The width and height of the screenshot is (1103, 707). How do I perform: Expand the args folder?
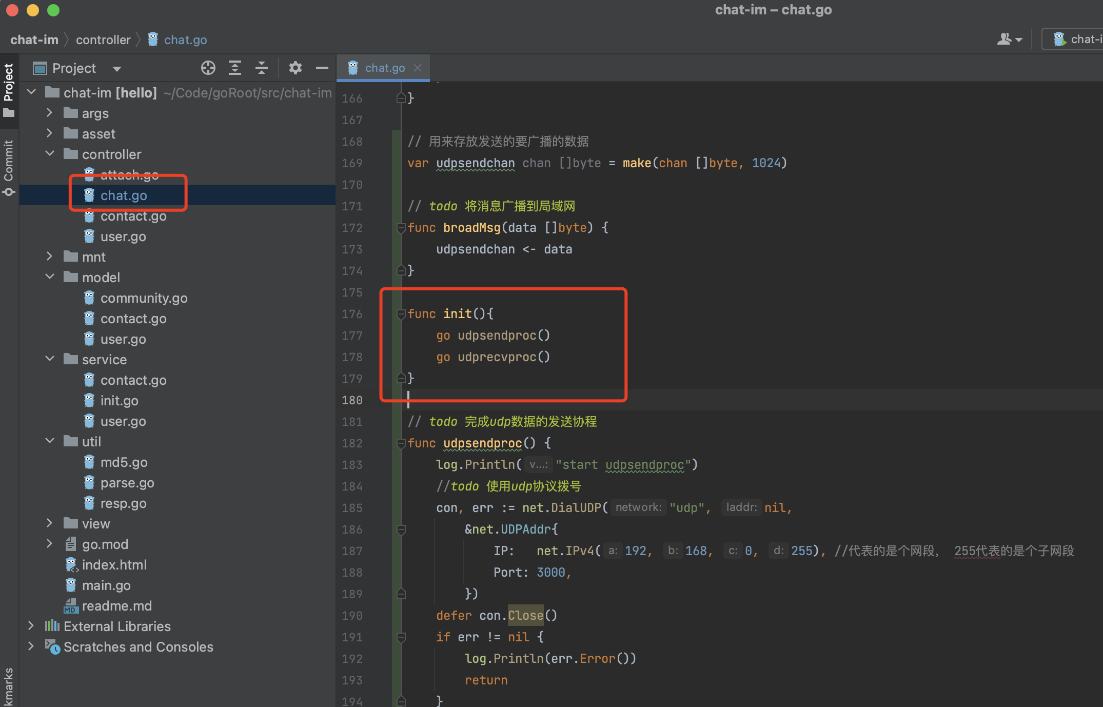click(x=50, y=113)
